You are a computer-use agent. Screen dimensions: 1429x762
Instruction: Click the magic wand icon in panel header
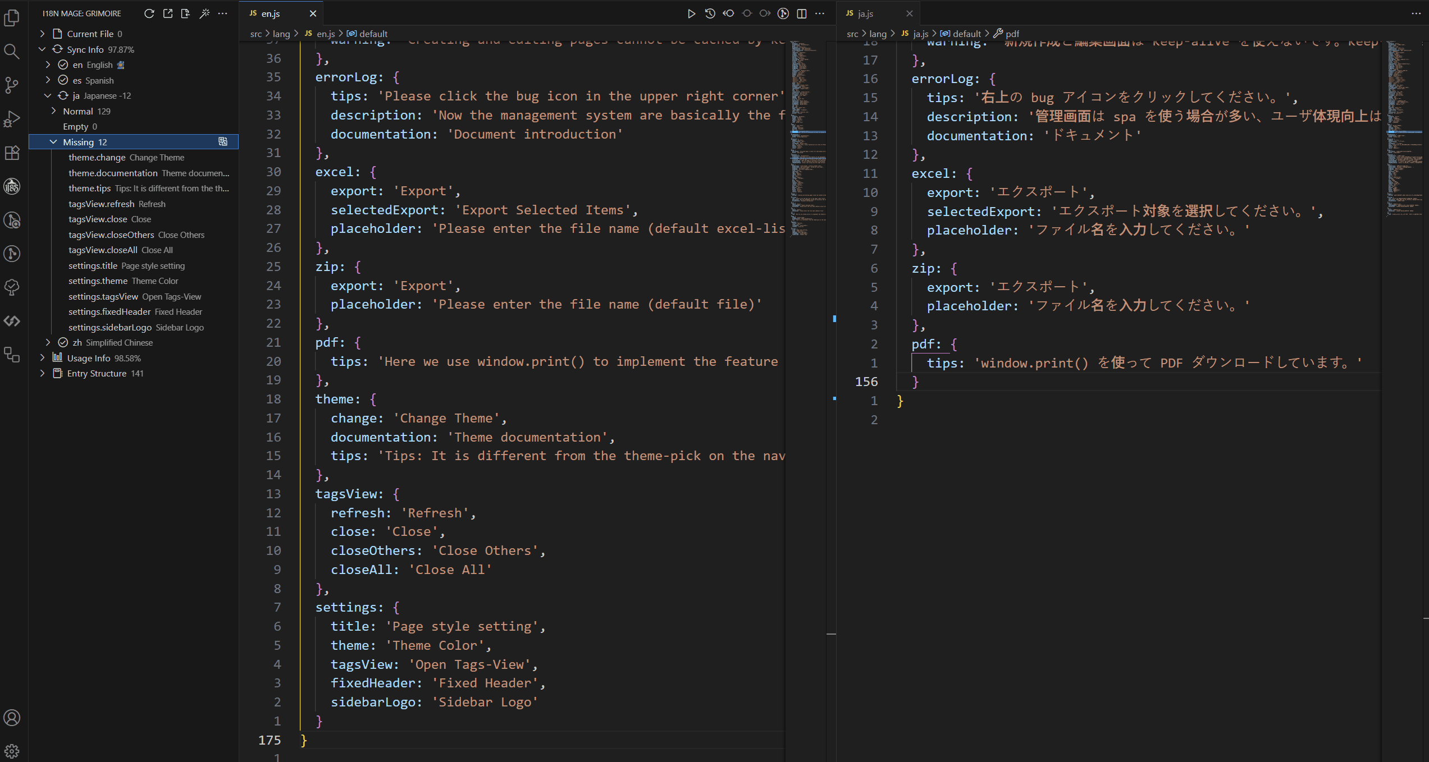tap(204, 13)
